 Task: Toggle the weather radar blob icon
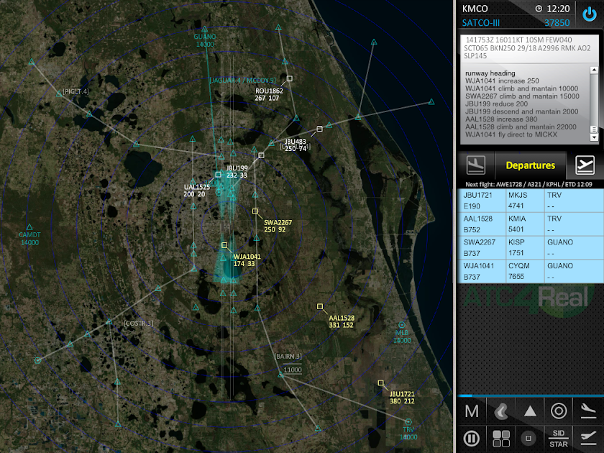pyautogui.click(x=500, y=411)
